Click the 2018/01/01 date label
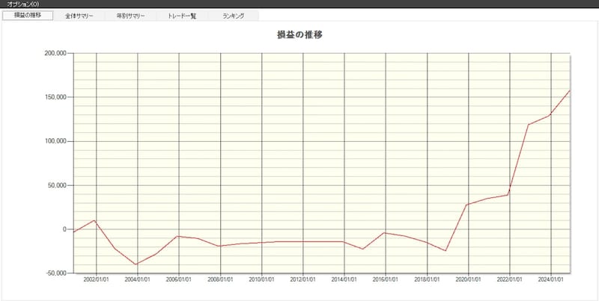Viewport: 599px width, 301px height. (427, 279)
